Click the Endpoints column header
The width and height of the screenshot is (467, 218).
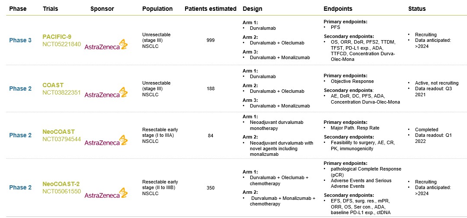pyautogui.click(x=338, y=9)
